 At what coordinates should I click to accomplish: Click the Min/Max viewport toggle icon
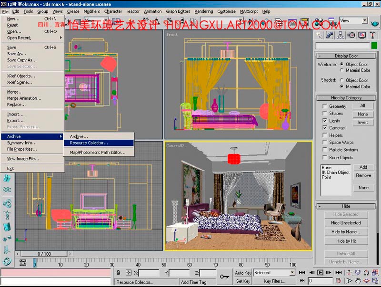375,281
